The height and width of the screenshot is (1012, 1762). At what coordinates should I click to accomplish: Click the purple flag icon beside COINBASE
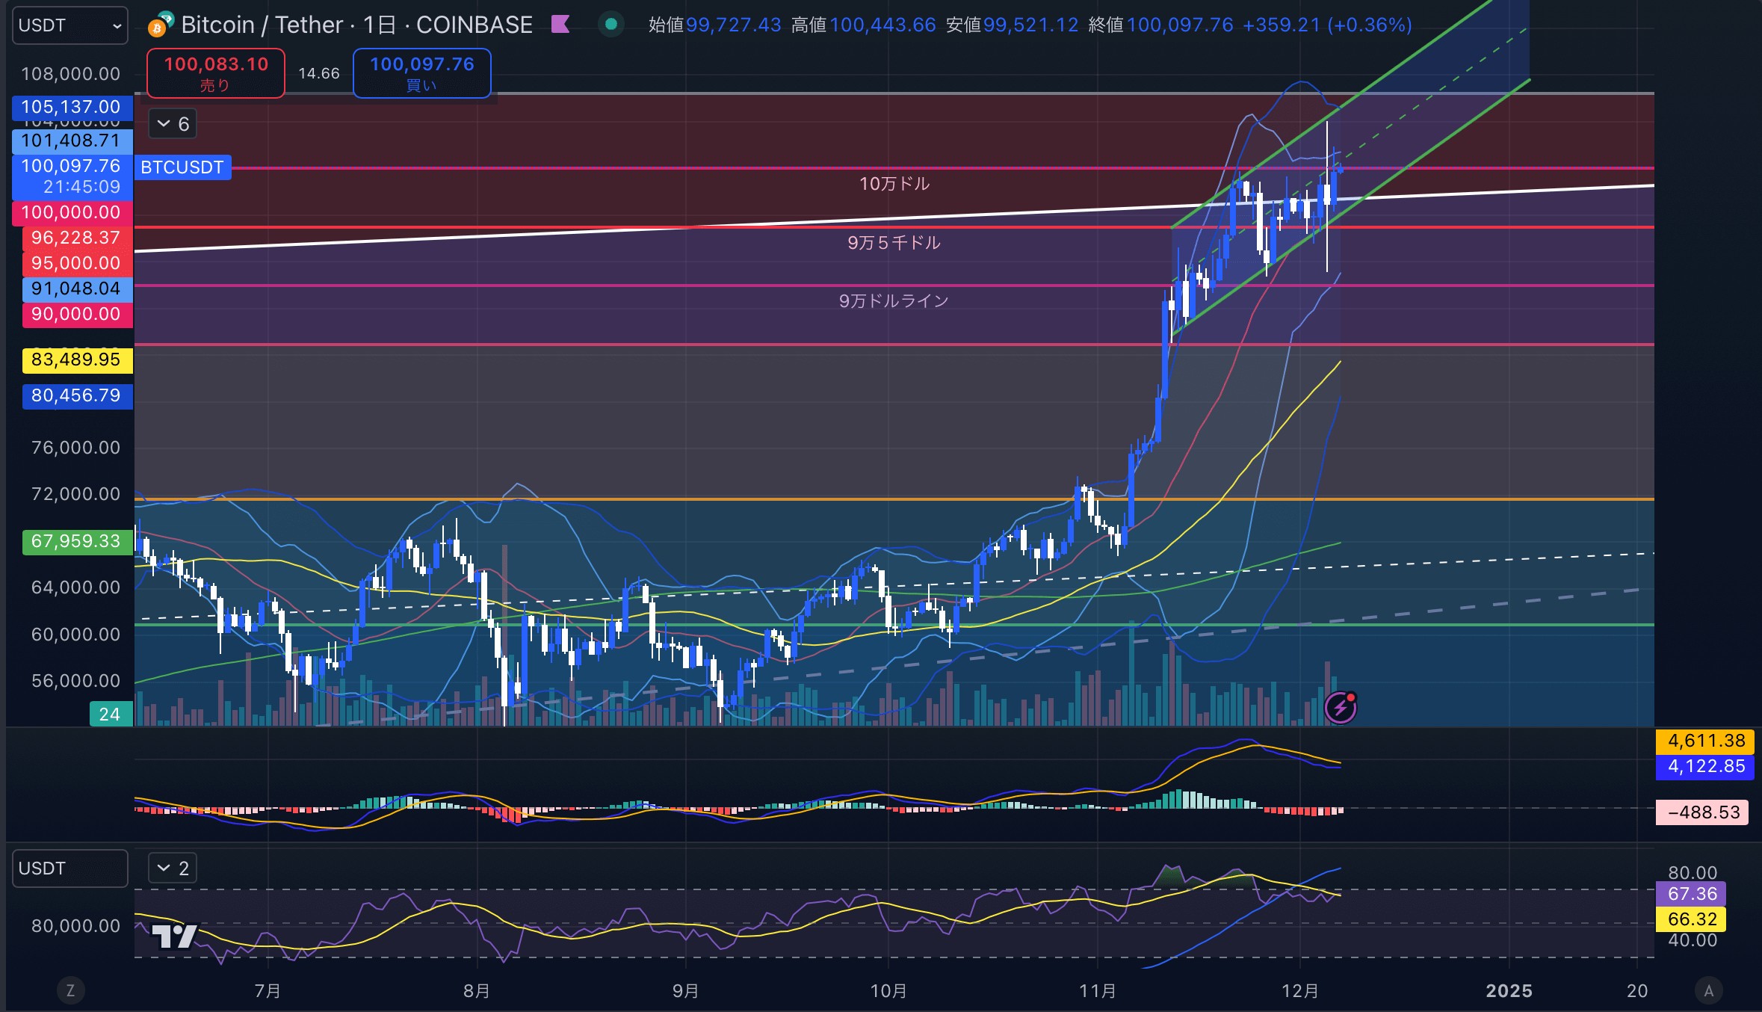(560, 25)
